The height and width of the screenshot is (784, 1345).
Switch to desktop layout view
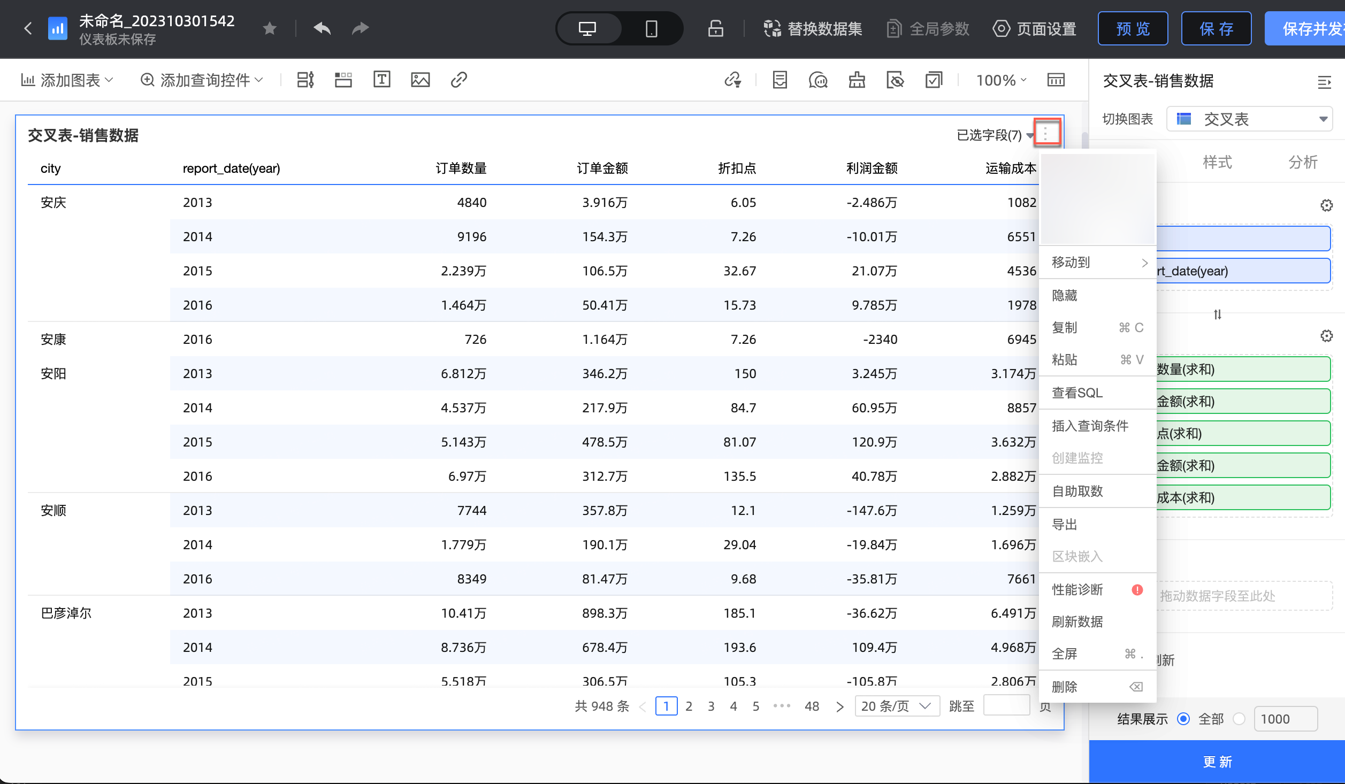point(587,28)
